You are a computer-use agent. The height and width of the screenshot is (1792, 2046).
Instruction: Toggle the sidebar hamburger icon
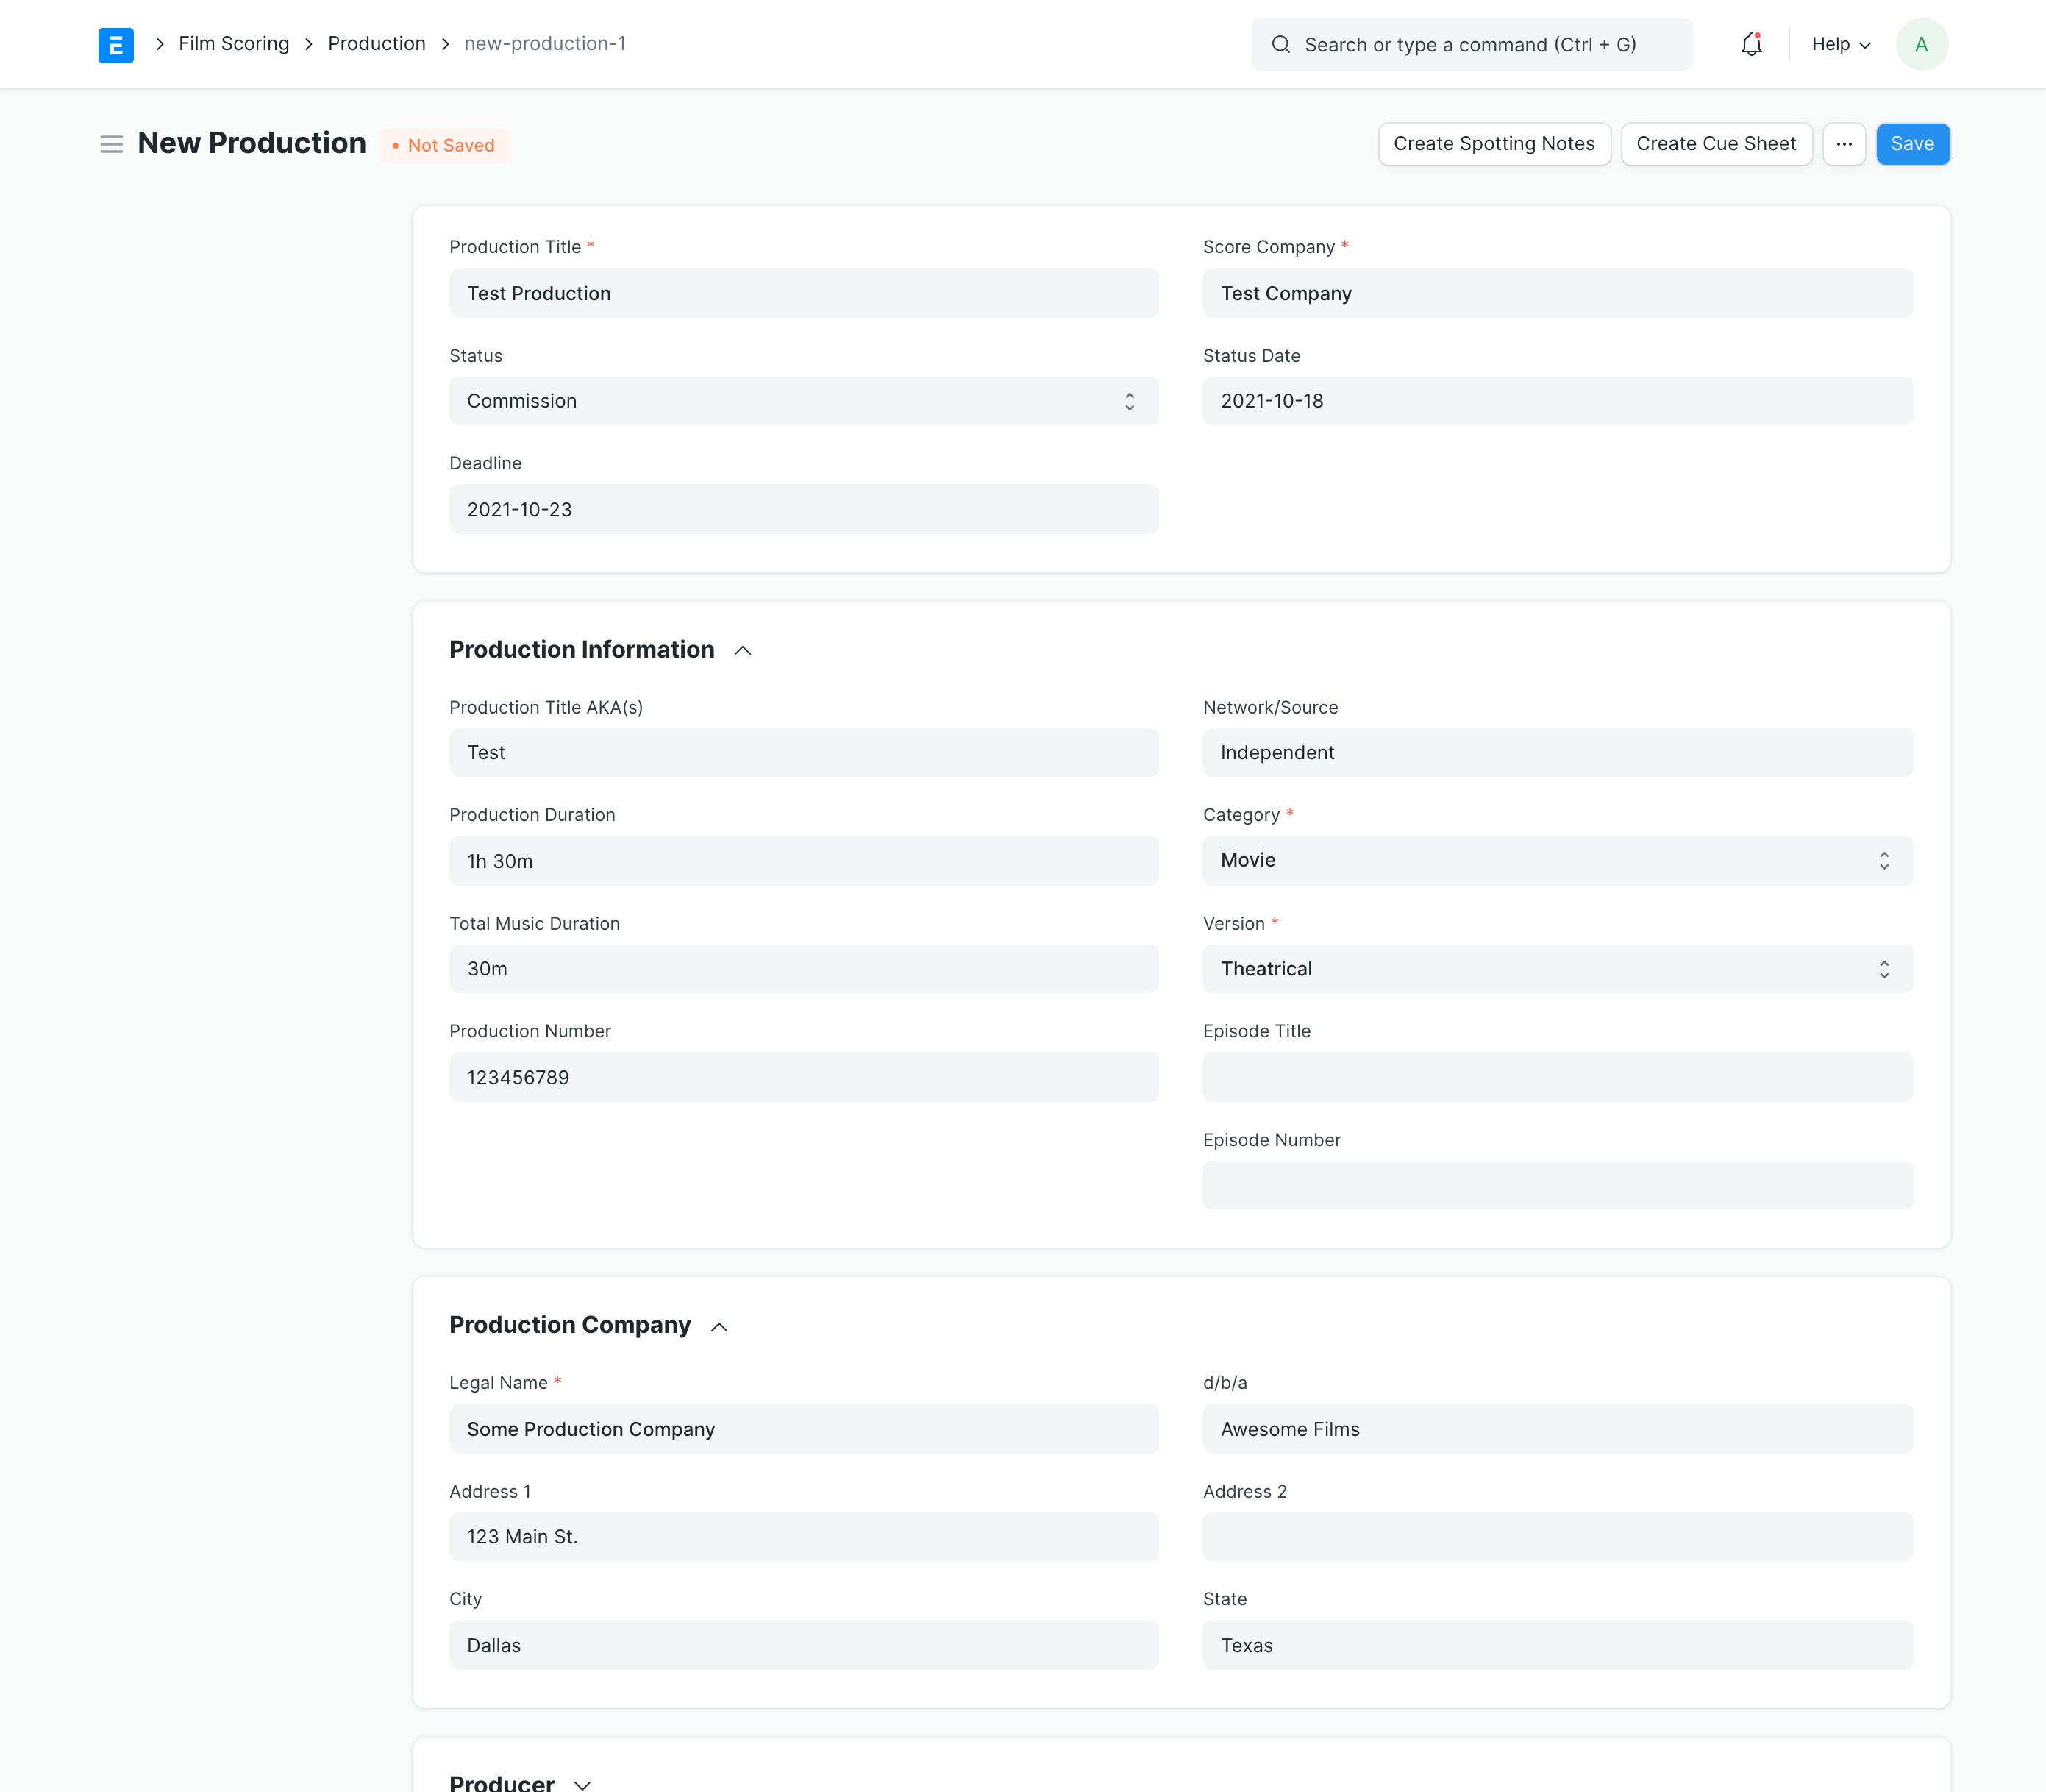(111, 144)
